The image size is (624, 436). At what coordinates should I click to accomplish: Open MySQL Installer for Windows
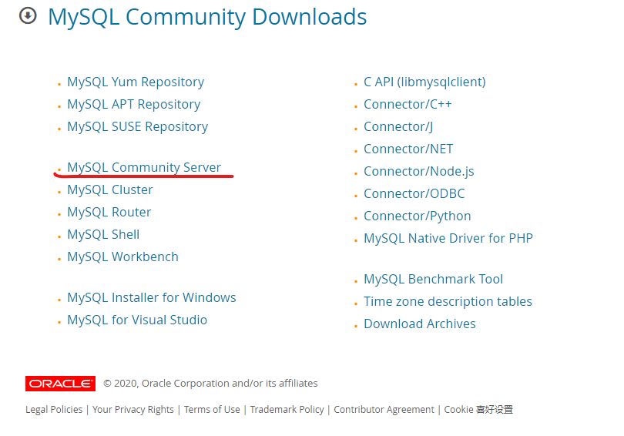click(x=152, y=297)
